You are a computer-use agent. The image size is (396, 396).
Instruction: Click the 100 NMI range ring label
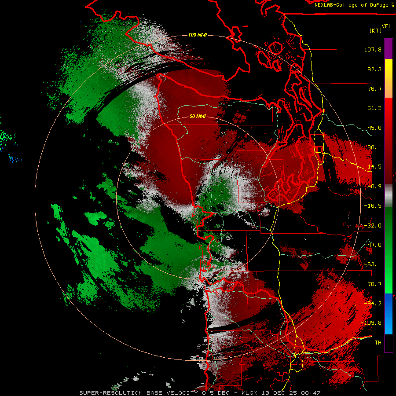click(x=198, y=35)
